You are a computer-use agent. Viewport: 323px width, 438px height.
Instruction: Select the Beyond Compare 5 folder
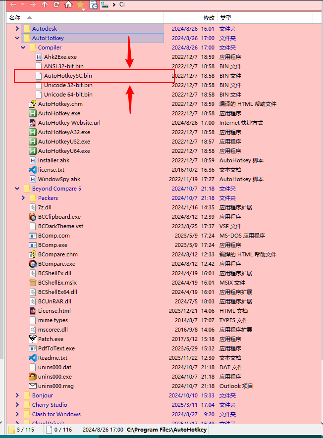click(56, 189)
